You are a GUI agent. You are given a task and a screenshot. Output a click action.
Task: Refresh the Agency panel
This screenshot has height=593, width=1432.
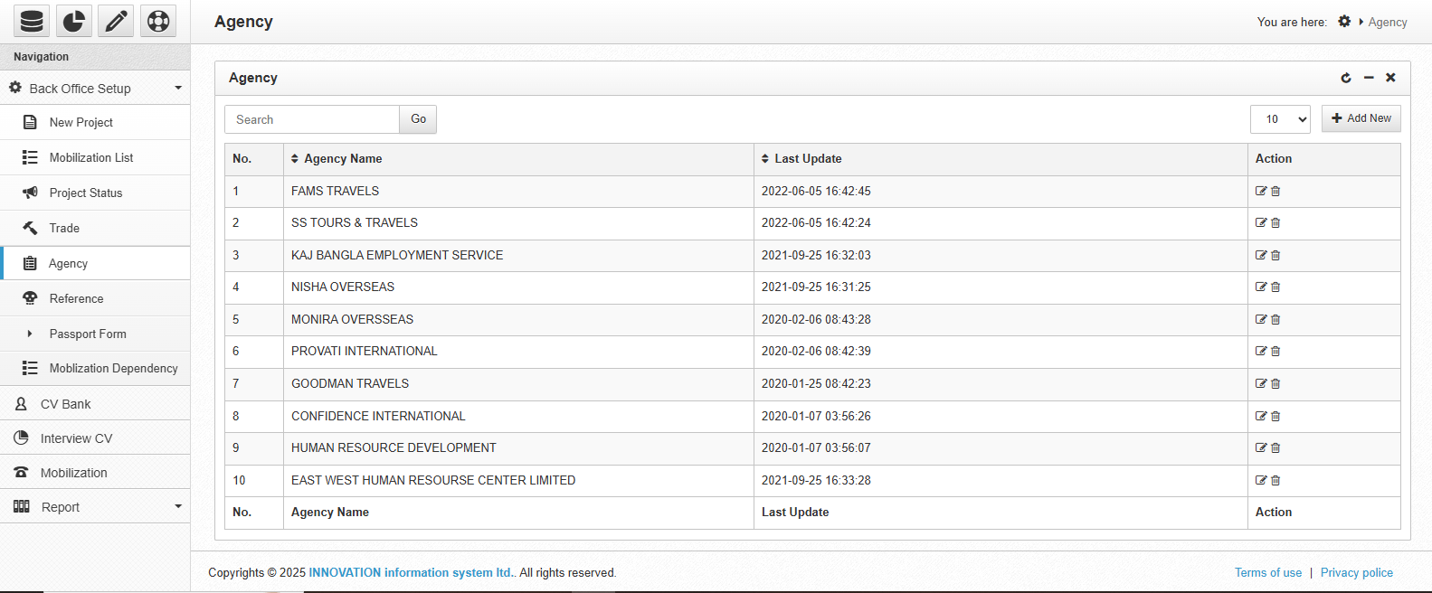click(1346, 78)
